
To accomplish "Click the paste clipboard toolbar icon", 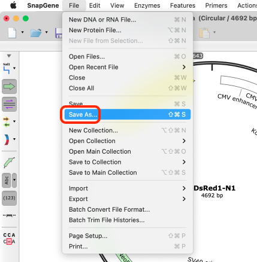I will [204, 32].
